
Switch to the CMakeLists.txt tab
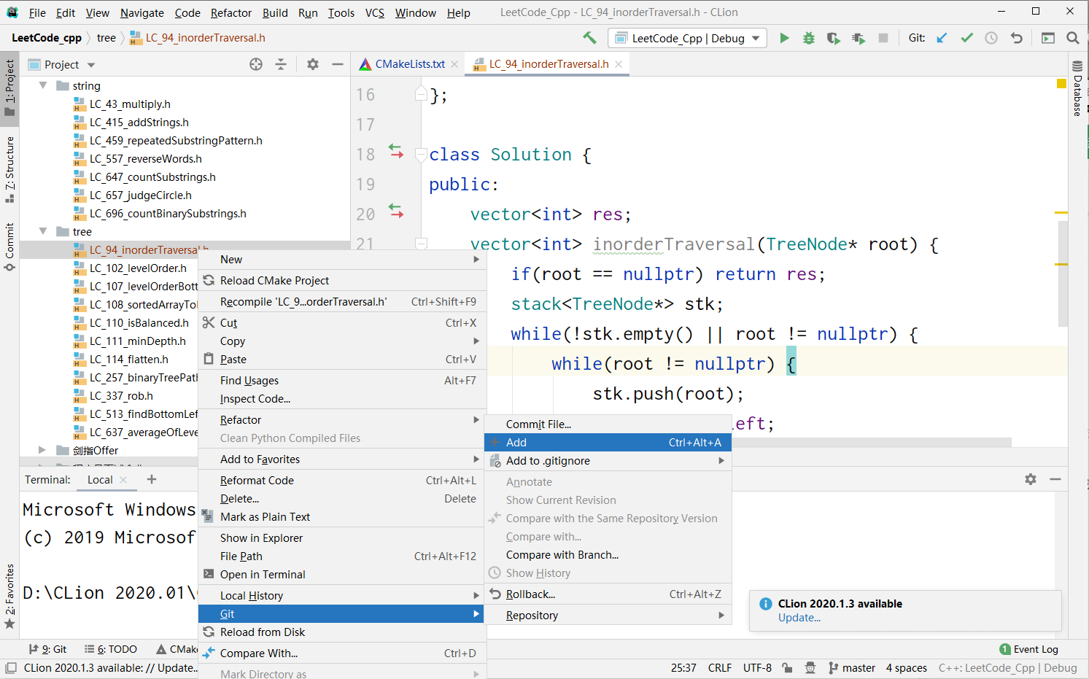tap(409, 64)
